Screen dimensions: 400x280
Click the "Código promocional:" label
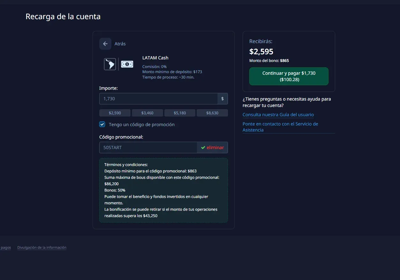[121, 137]
